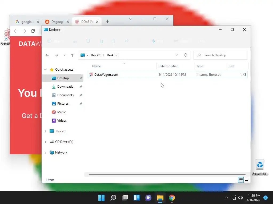Expand the chevron after This PC breadcrumb
The image size is (273, 204).
[104, 55]
